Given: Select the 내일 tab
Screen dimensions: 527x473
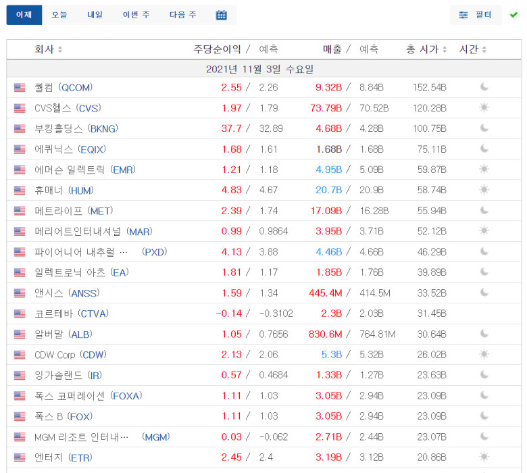Looking at the screenshot, I should click(95, 15).
